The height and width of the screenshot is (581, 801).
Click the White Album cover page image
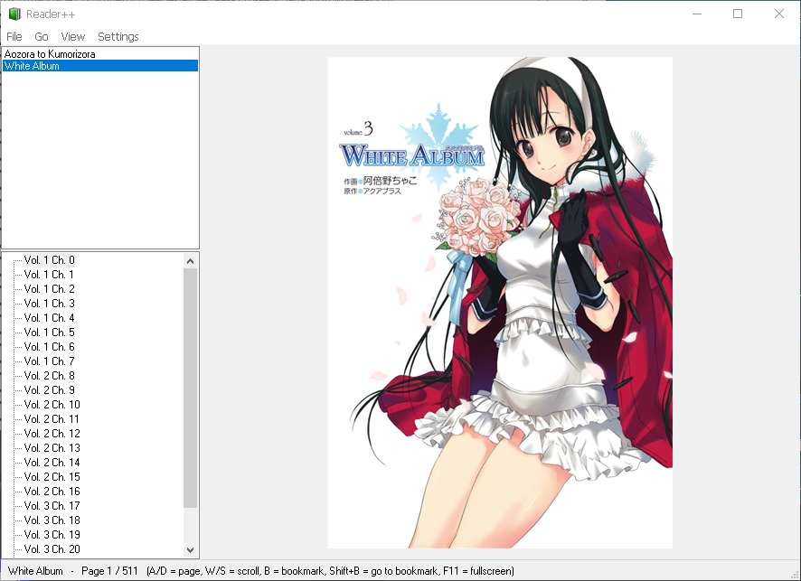point(500,303)
